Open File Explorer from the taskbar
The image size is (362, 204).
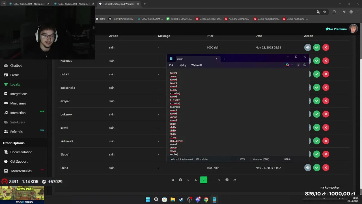[173, 199]
